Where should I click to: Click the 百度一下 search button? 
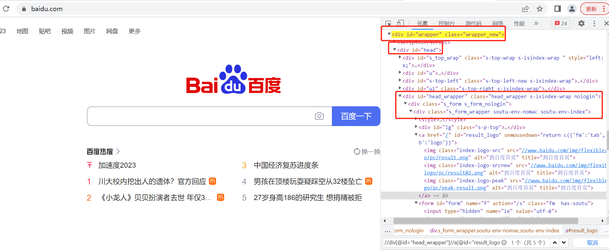(x=356, y=116)
